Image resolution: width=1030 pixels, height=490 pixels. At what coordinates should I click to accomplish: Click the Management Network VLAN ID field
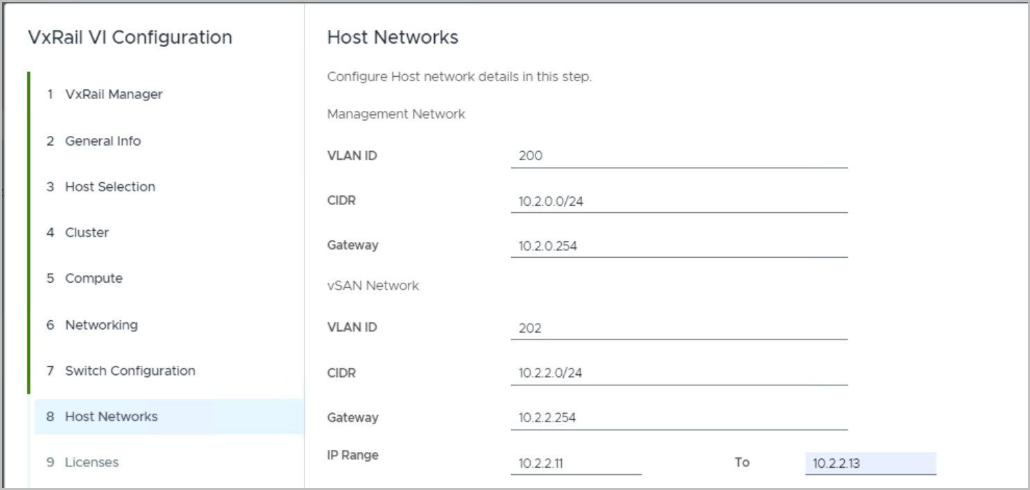point(678,156)
